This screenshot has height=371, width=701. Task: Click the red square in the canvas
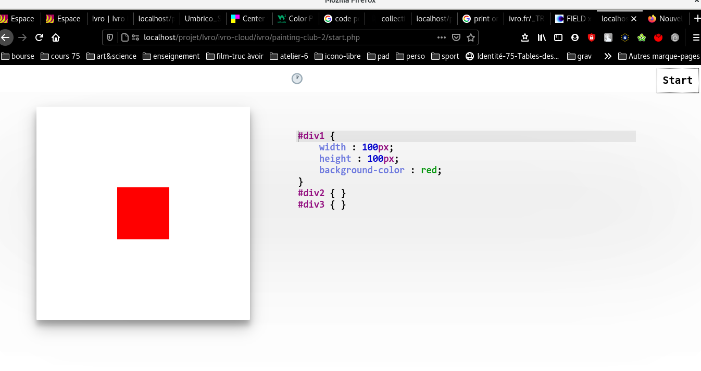tap(143, 213)
